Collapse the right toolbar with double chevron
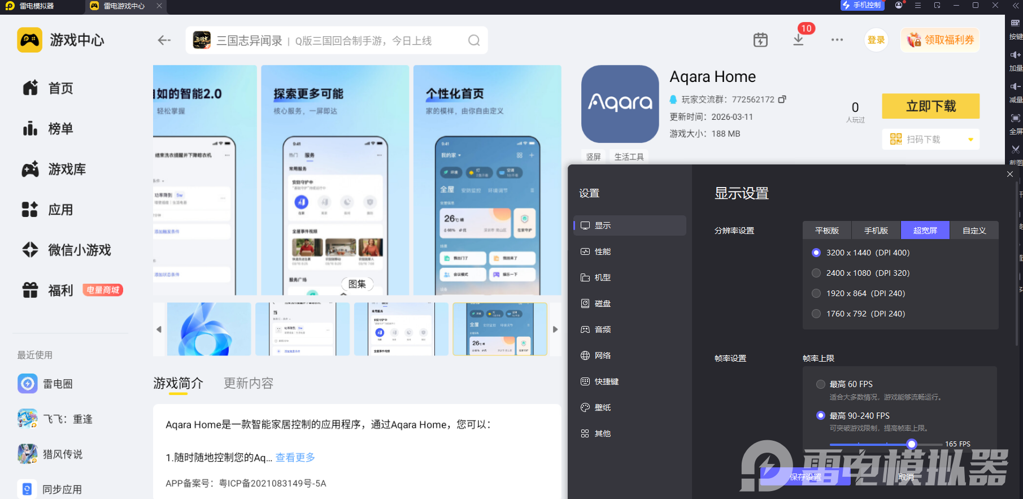This screenshot has width=1023, height=499. coord(1016,5)
